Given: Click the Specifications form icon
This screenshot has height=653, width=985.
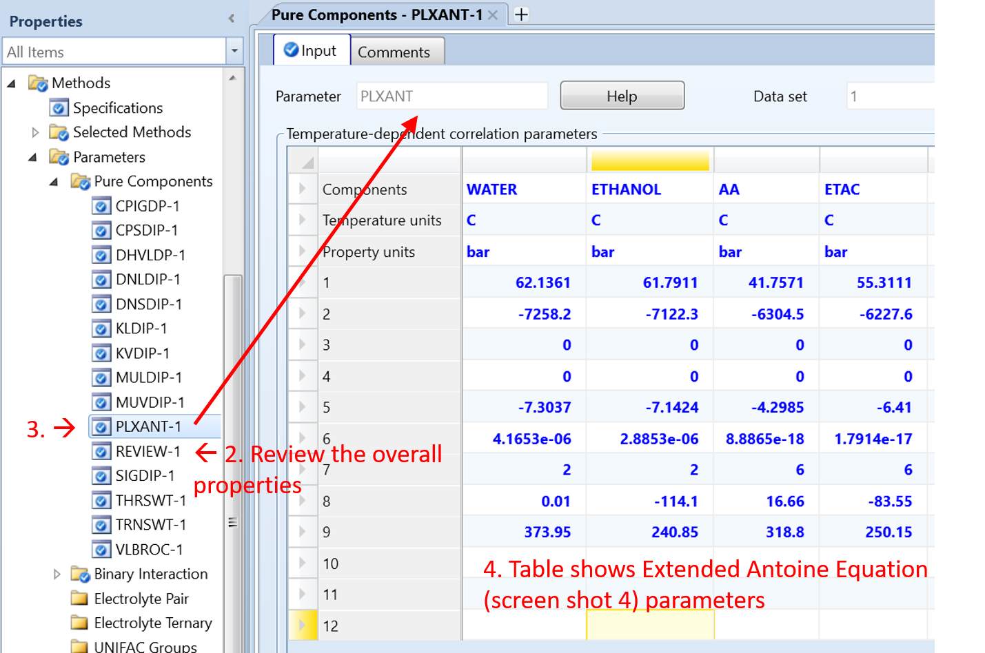Looking at the screenshot, I should (59, 108).
